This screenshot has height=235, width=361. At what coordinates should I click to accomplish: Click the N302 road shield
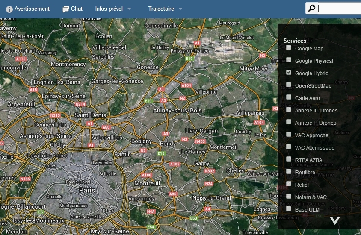(210, 171)
